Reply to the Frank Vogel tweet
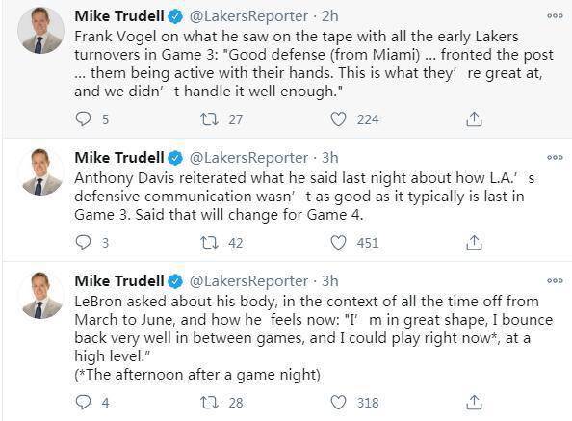This screenshot has width=572, height=421. (x=83, y=118)
